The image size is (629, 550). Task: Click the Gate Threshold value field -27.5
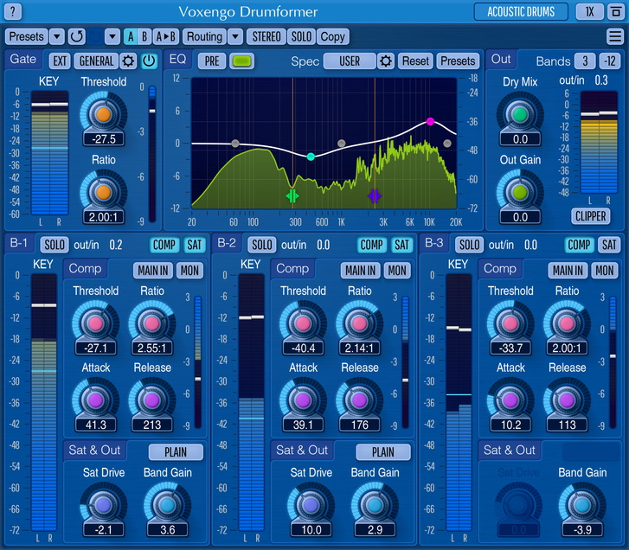(104, 139)
